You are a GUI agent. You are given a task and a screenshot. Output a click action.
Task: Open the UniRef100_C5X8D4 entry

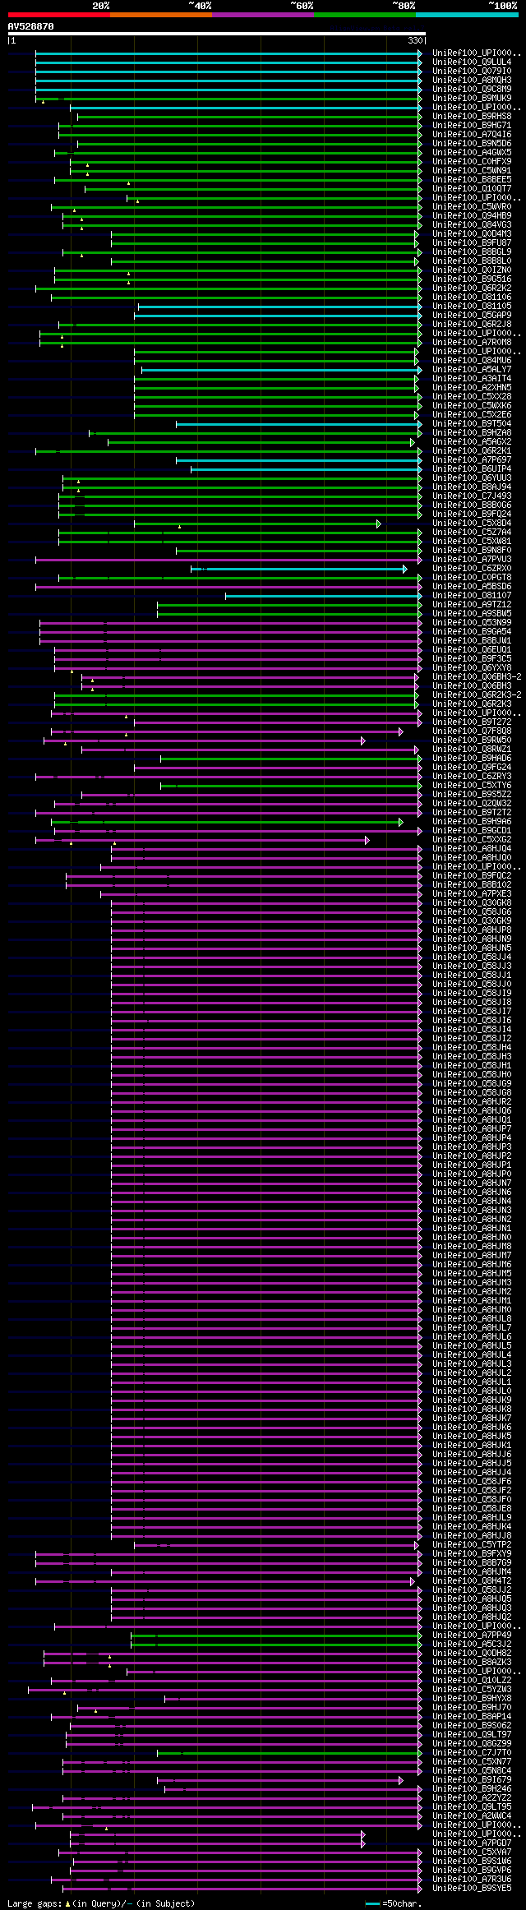[x=472, y=523]
